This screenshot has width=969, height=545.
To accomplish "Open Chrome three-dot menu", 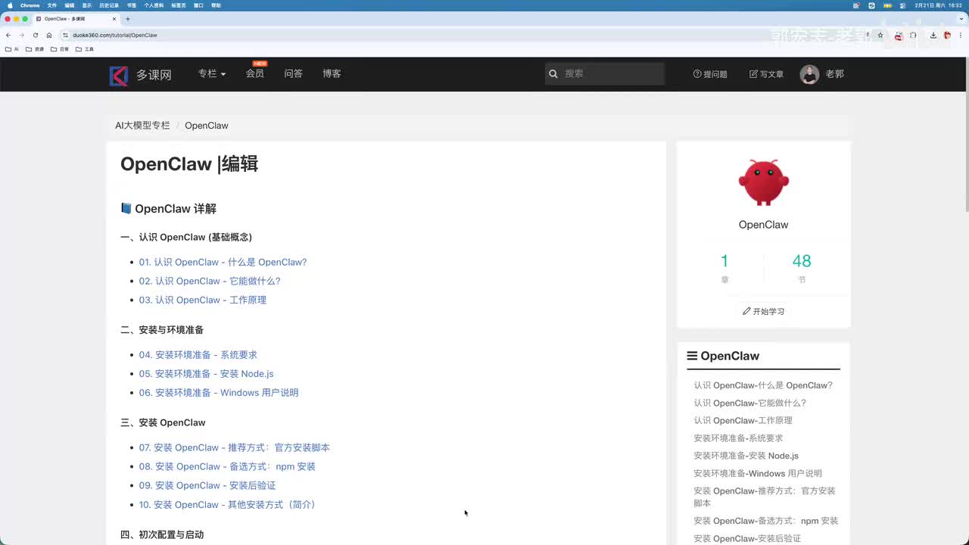I will 961,35.
